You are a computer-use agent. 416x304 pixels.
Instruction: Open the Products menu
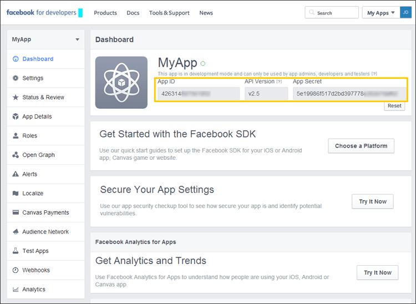click(x=105, y=13)
